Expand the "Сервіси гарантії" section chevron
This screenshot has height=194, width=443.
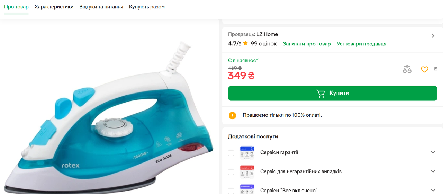tap(433, 152)
